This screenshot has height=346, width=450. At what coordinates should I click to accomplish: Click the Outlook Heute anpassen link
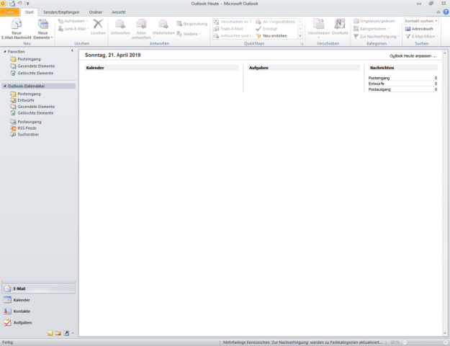point(413,56)
